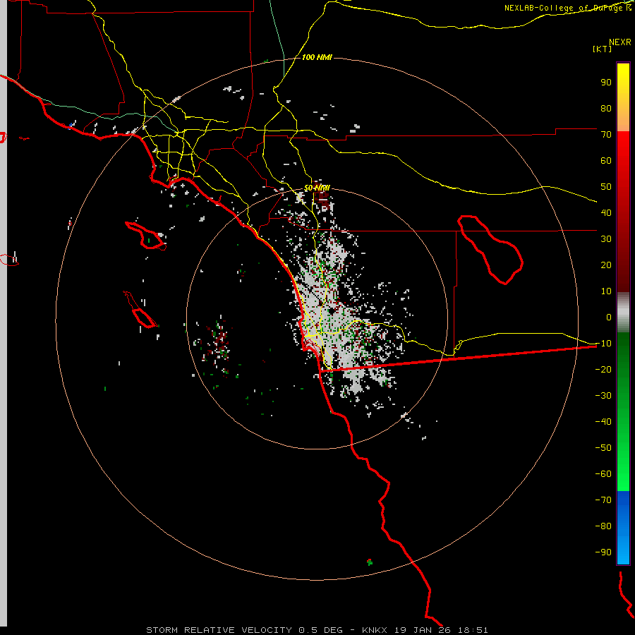Click the NEXLAB-College of DuPage credit text
This screenshot has height=635, width=635.
568,8
